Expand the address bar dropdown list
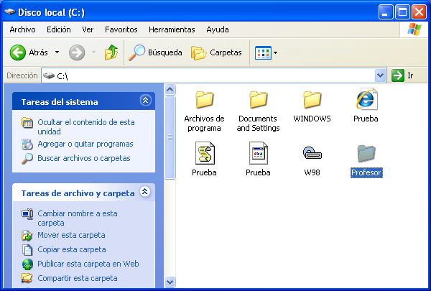The height and width of the screenshot is (291, 431). [x=381, y=75]
